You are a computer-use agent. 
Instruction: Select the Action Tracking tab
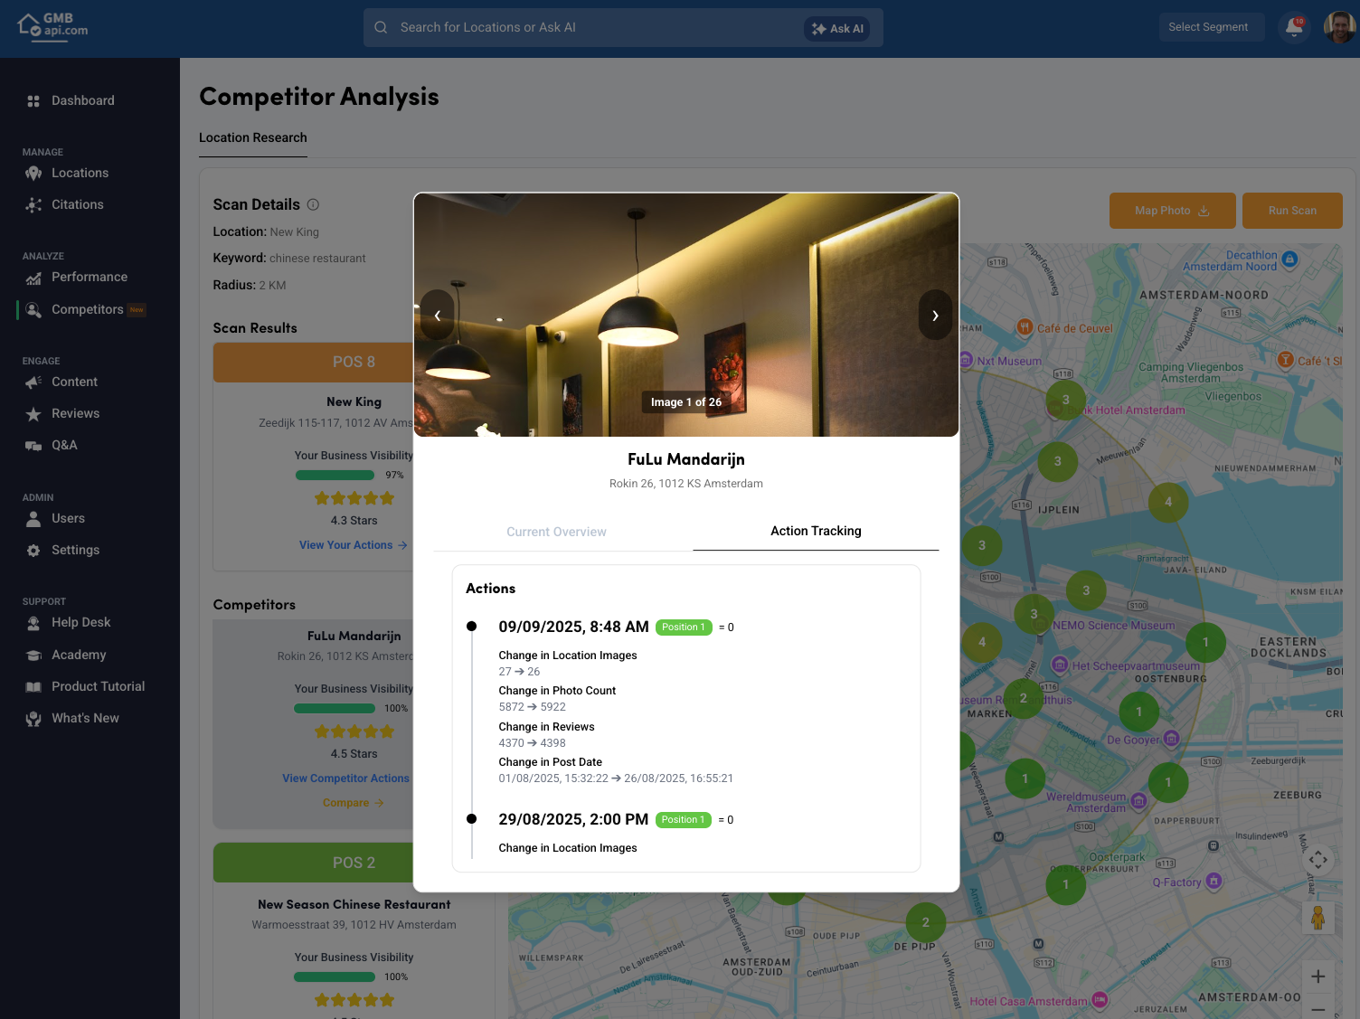pyautogui.click(x=816, y=531)
